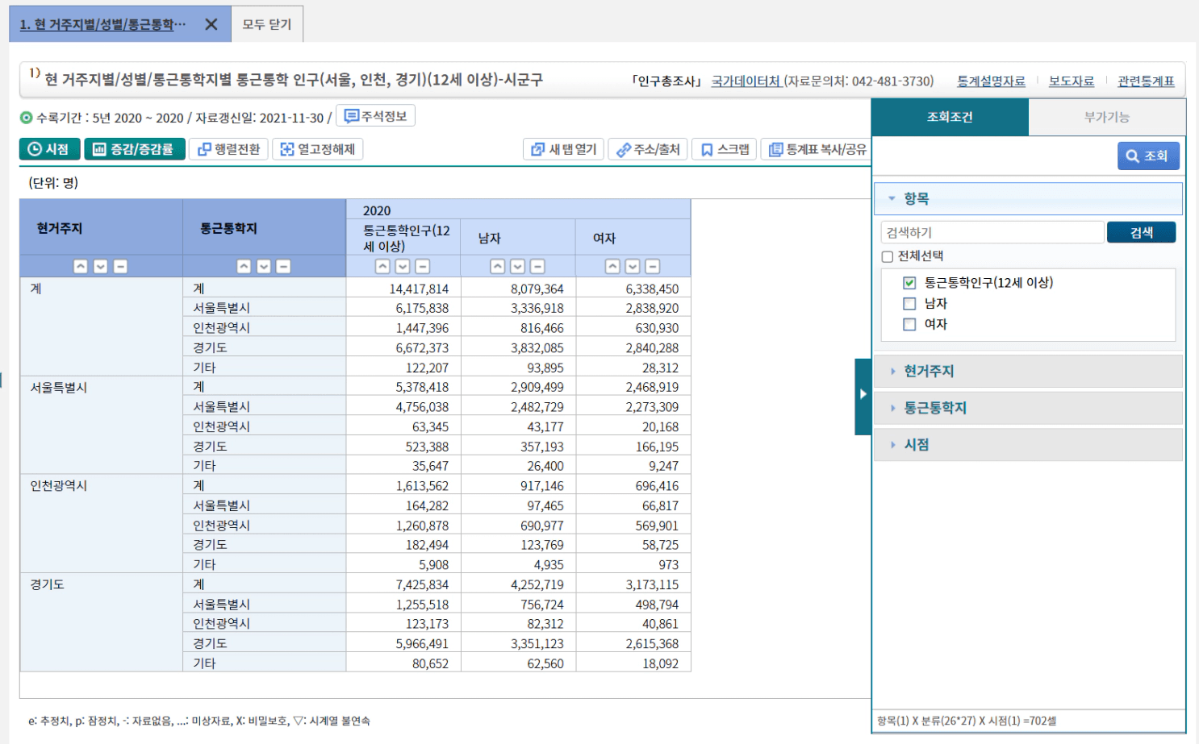The image size is (1199, 744).
Task: Open the 주석정보 notes
Action: 375,116
